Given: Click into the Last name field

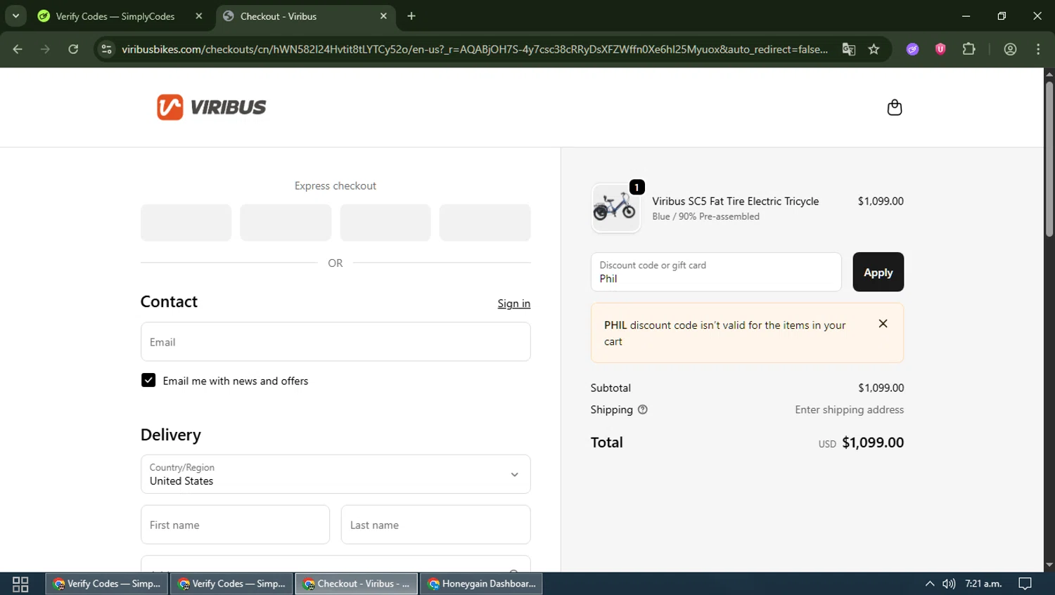Looking at the screenshot, I should [x=435, y=525].
